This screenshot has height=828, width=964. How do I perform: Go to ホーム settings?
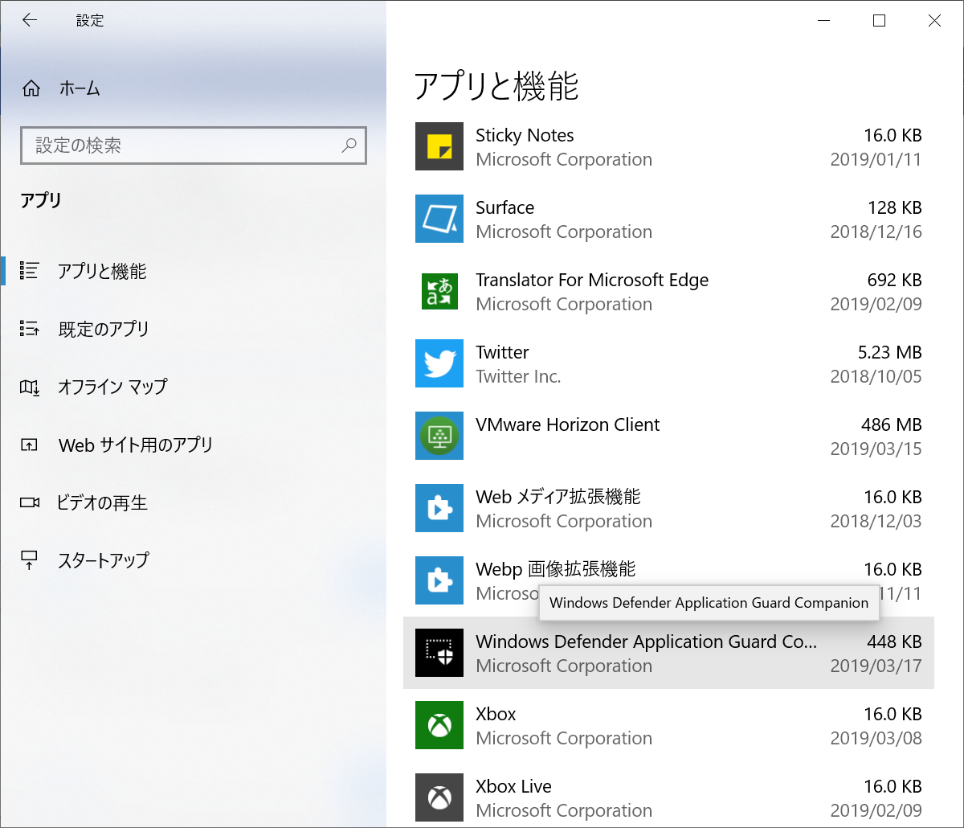tap(193, 88)
